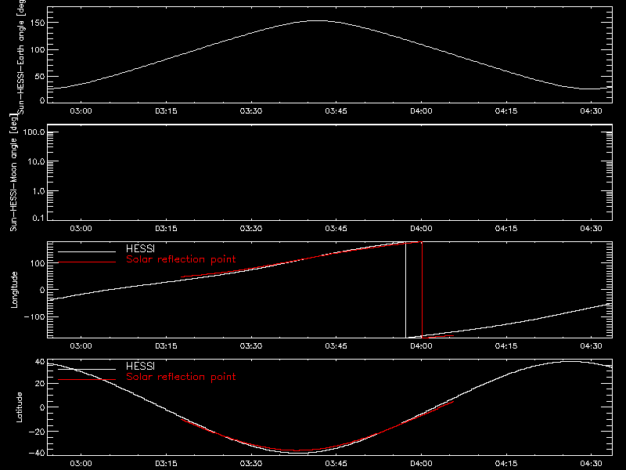Click the 0 tick label on the Longitude axis

click(42, 290)
